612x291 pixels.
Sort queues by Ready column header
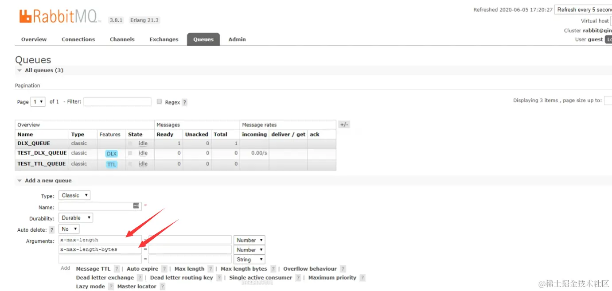(x=165, y=135)
